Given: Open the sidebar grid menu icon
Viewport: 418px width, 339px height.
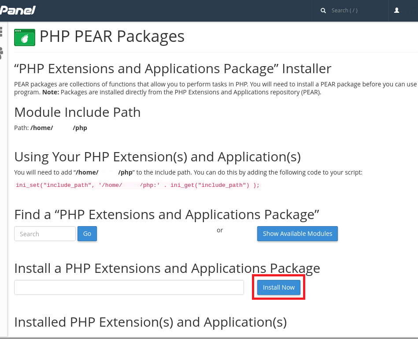Looking at the screenshot, I should point(1,31).
